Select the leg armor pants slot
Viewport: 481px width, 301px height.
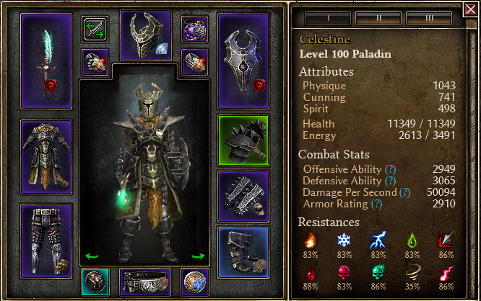point(46,241)
